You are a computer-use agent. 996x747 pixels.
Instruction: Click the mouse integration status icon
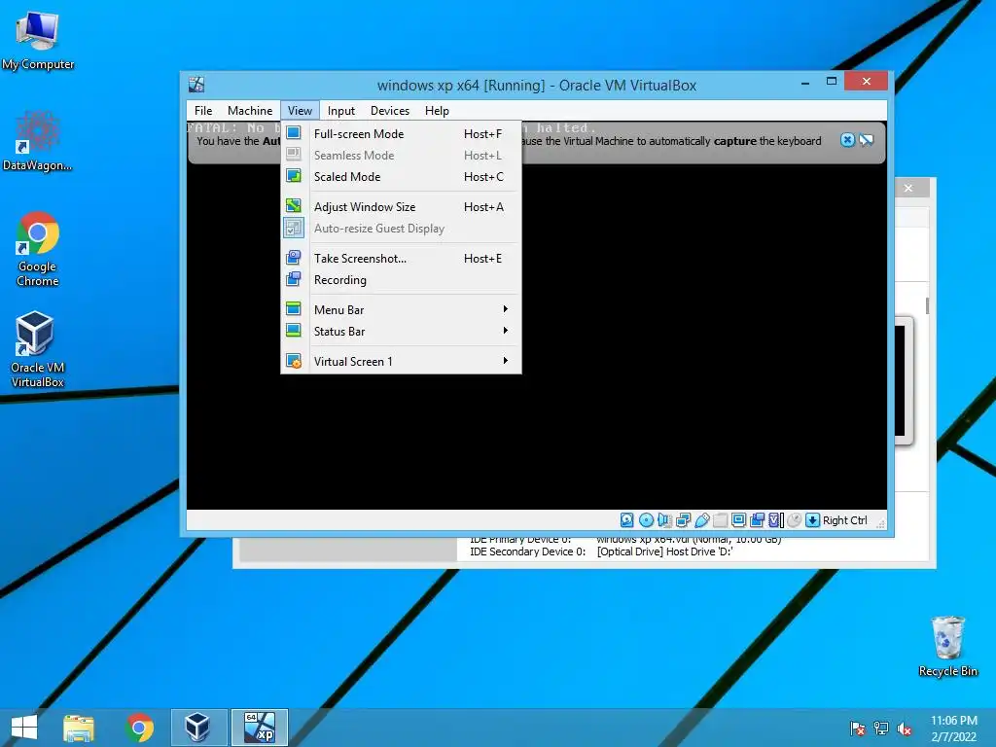(x=794, y=520)
